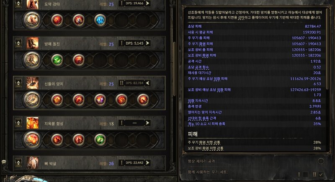The height and width of the screenshot is (182, 335).
Task: Select 도약 강타 skill row title
Action: click(52, 4)
